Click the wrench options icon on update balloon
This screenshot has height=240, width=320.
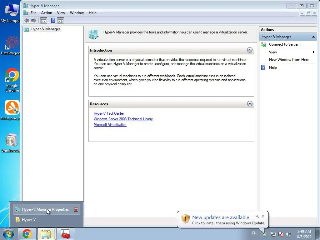[x=257, y=216]
